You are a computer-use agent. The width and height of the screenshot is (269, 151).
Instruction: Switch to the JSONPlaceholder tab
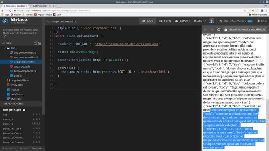(42, 6)
